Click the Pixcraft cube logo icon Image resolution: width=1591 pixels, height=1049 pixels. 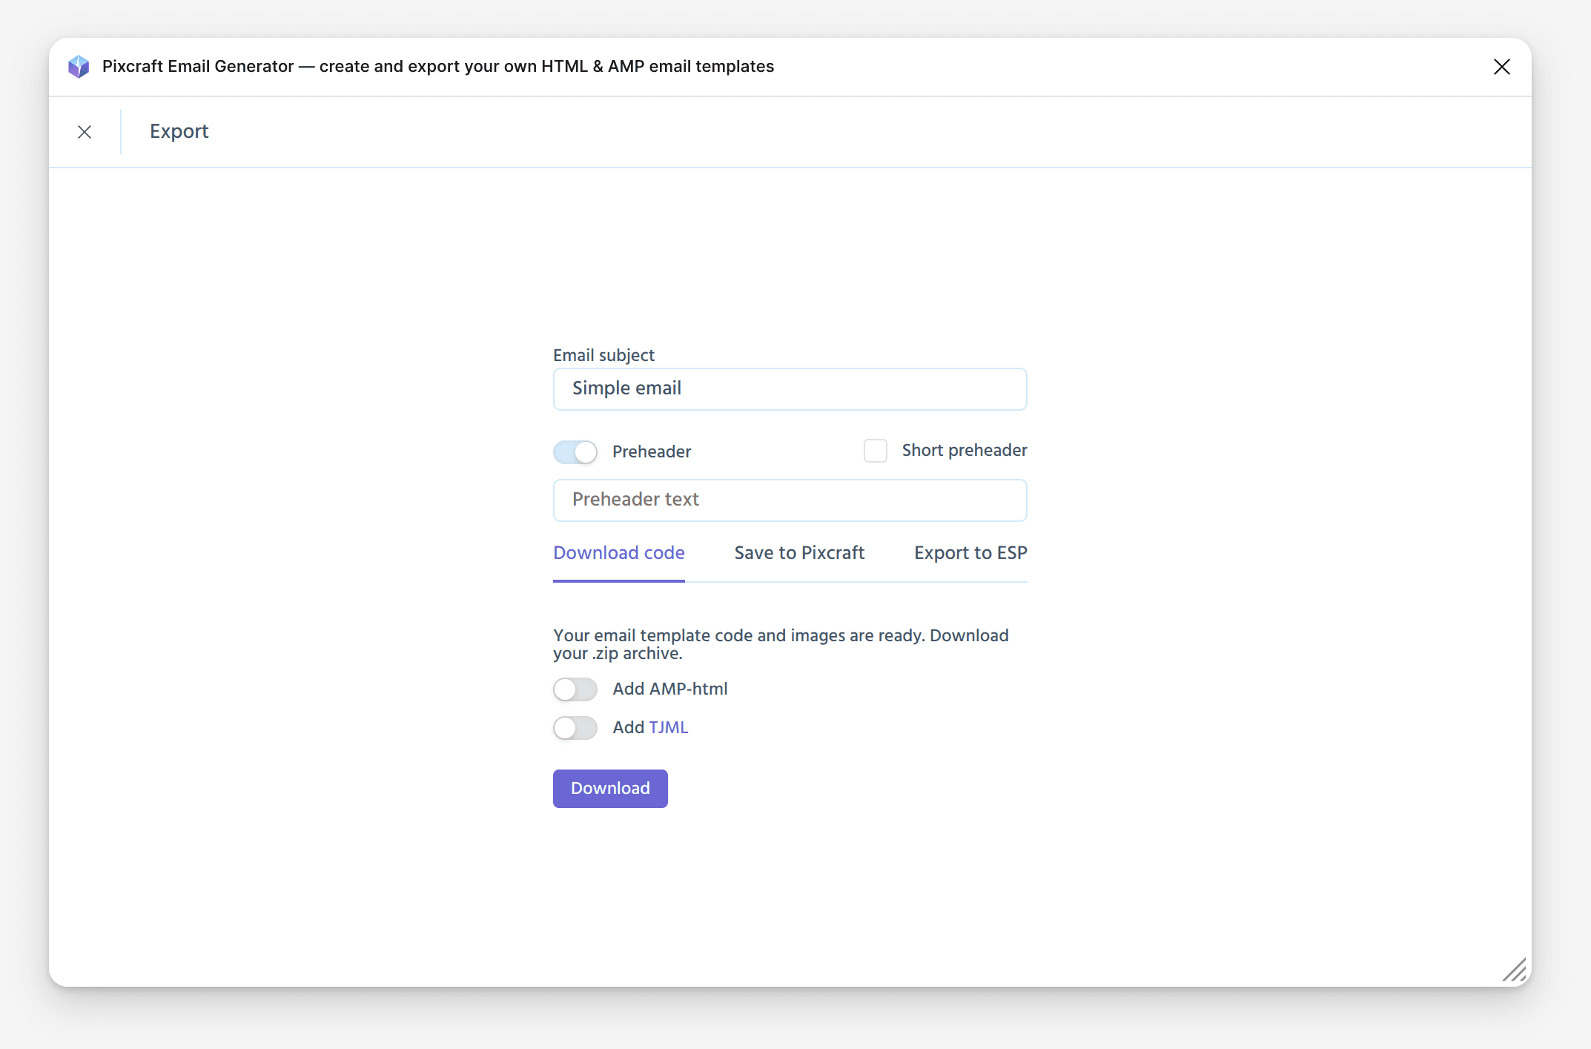point(79,67)
